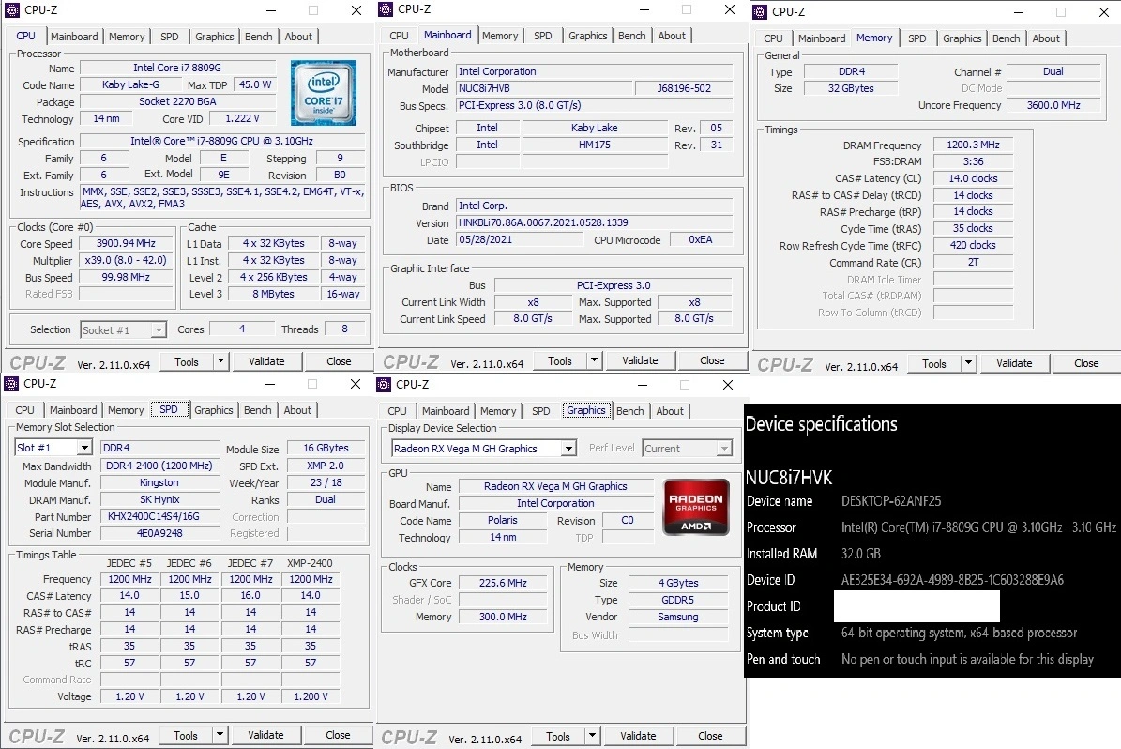Click the Max Bandwidth value "DDR4-2400 (1200 MHz)"

coord(159,466)
